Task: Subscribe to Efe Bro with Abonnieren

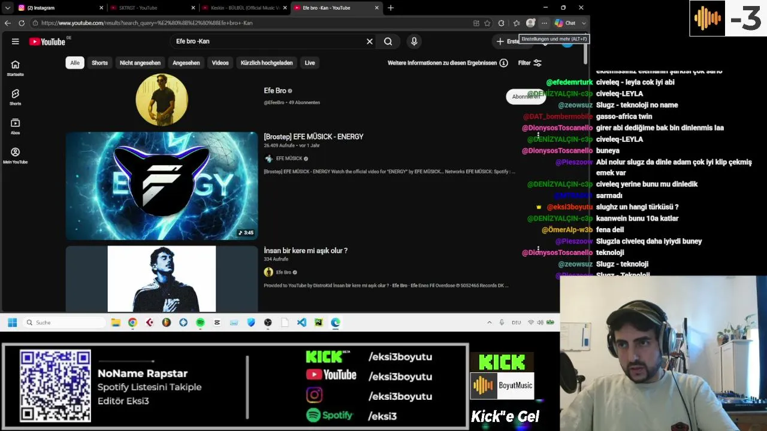Action: tap(526, 96)
